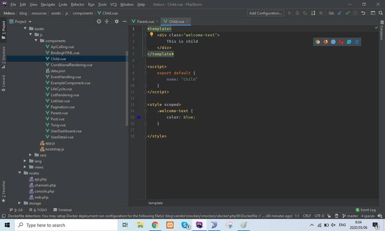Click Collapse All icon in Project panel
This screenshot has height=231, width=385.
pos(107,21)
